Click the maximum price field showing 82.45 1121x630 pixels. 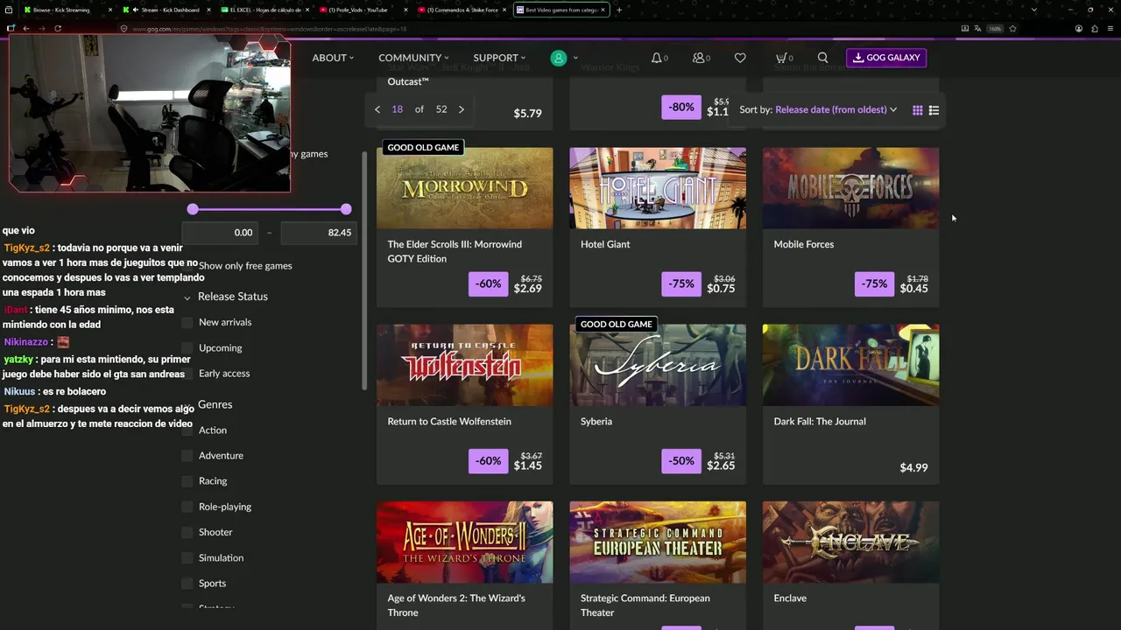coord(318,233)
